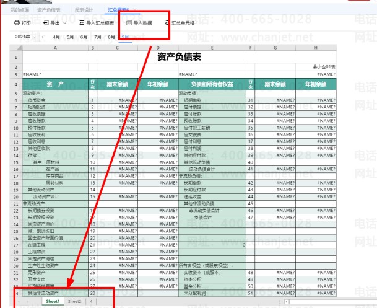377x308 pixels.
Task: Click the 应收账款 cell
Action: tap(55, 121)
